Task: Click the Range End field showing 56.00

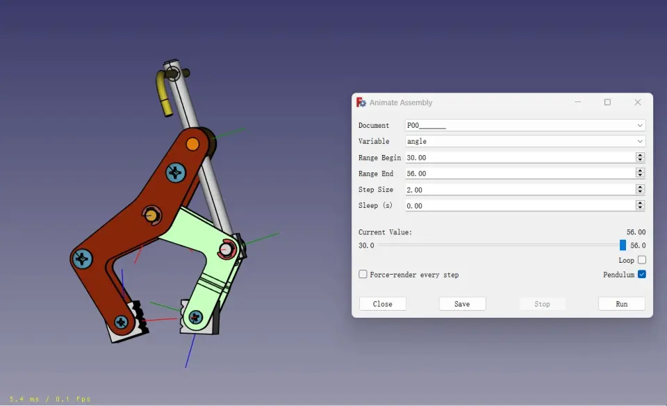Action: (x=520, y=173)
